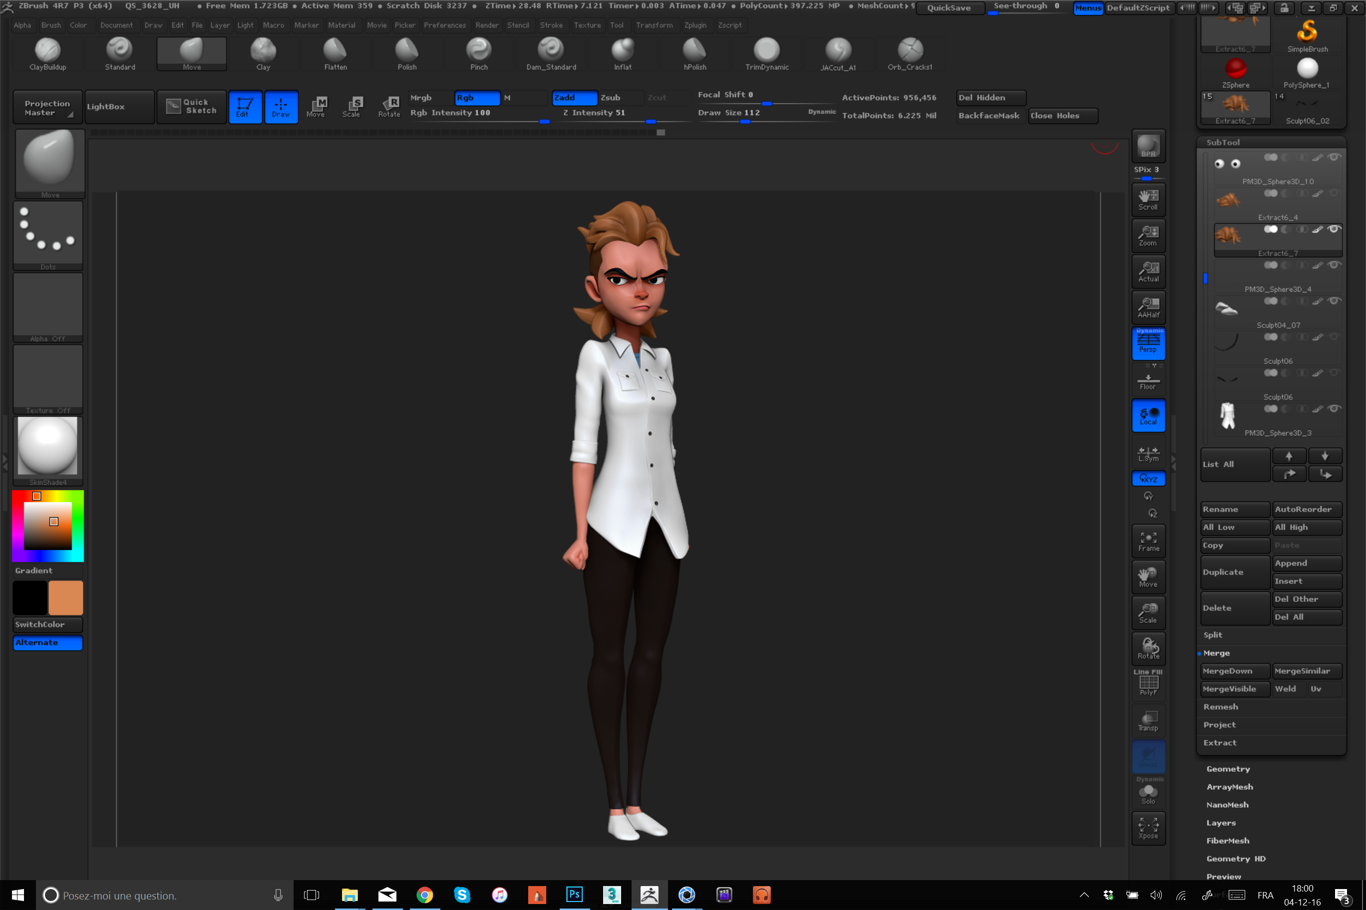Expand the Split section
The width and height of the screenshot is (1366, 910).
pyautogui.click(x=1213, y=635)
